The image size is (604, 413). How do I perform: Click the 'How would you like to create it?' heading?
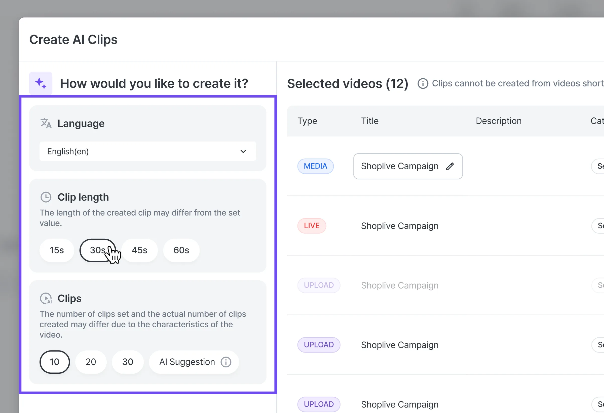(x=154, y=84)
